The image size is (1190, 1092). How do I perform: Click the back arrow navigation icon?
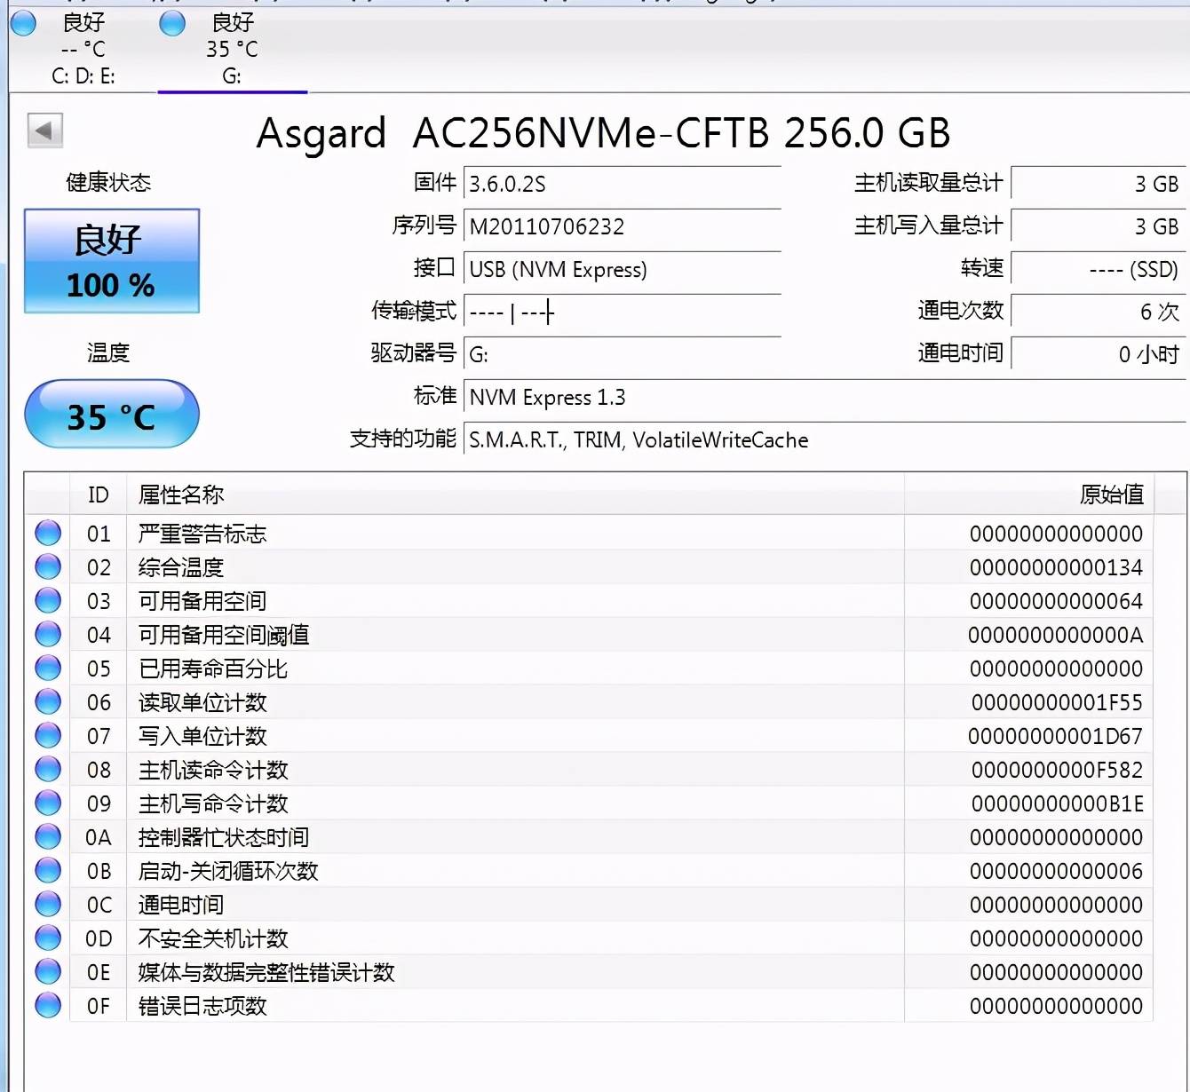click(45, 130)
